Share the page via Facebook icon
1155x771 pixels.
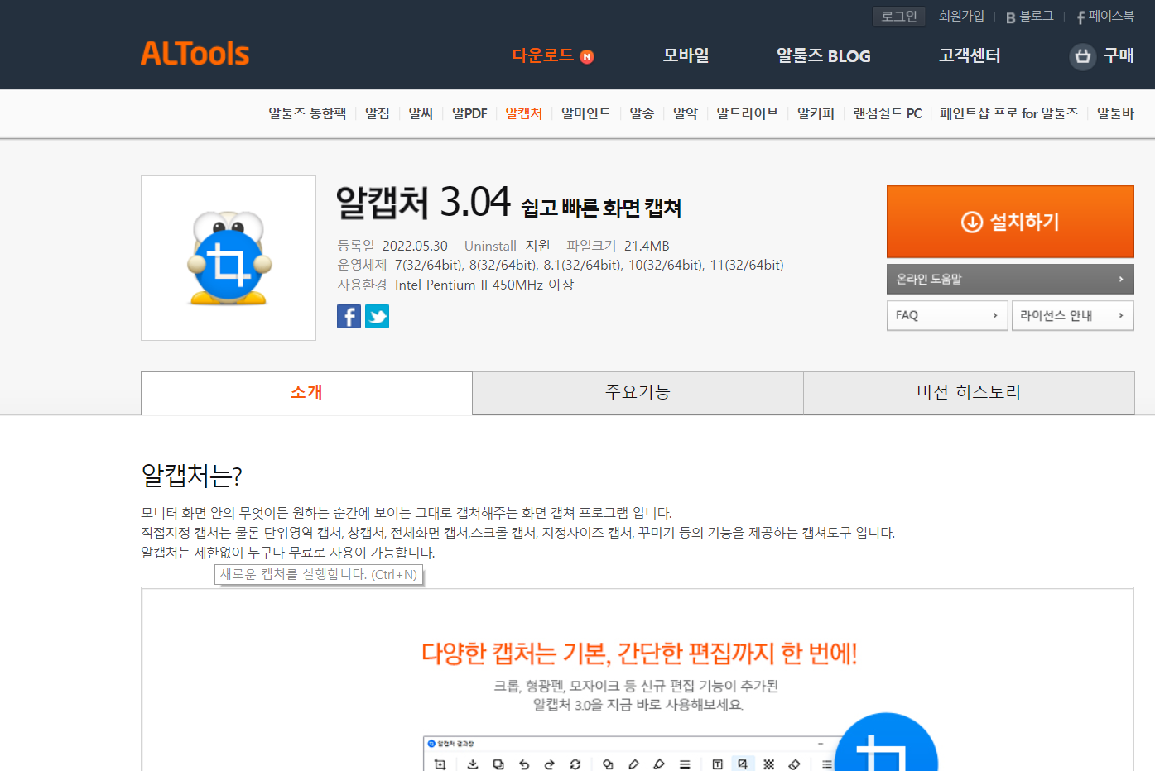point(349,316)
